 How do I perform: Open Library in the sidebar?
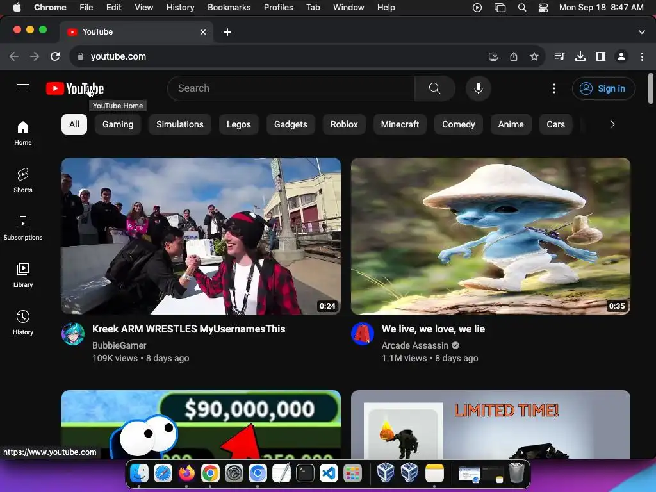click(23, 275)
